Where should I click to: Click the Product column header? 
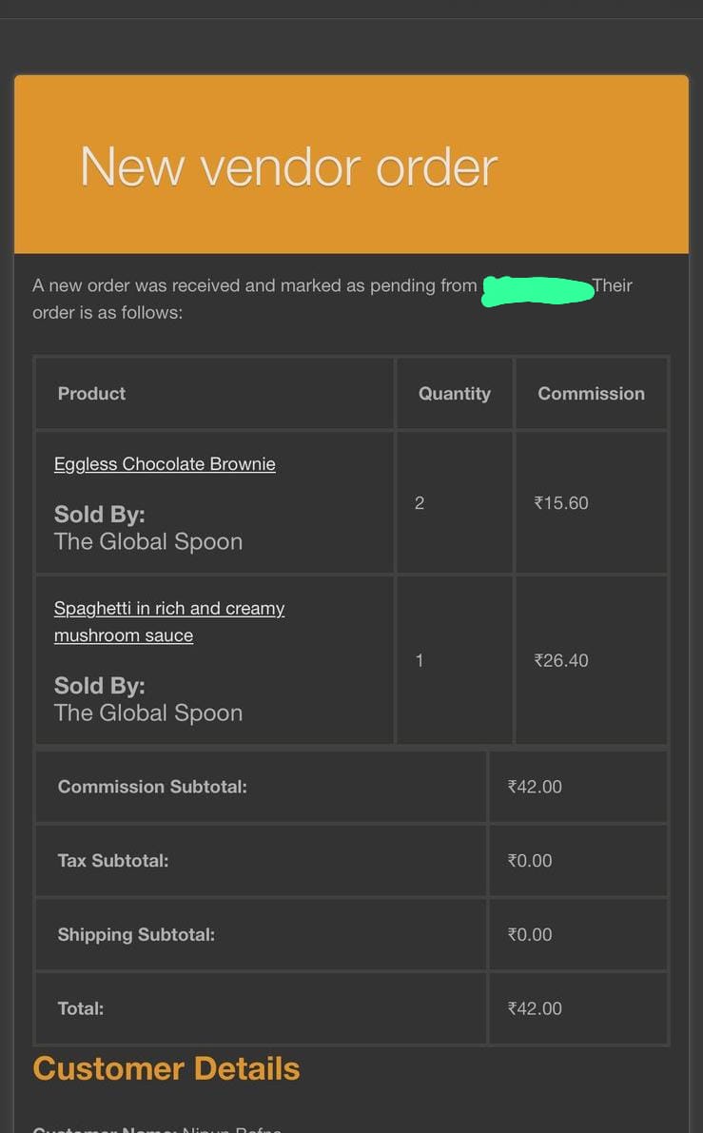[x=91, y=394]
